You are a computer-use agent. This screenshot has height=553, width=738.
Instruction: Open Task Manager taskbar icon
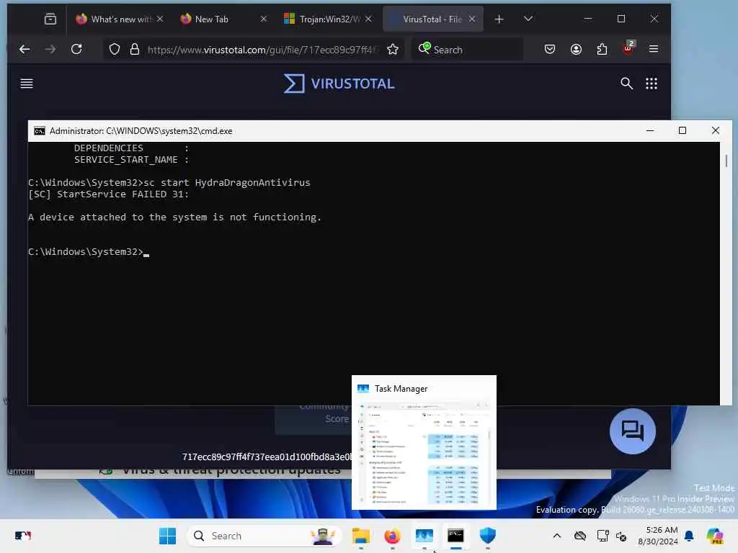pyautogui.click(x=424, y=536)
